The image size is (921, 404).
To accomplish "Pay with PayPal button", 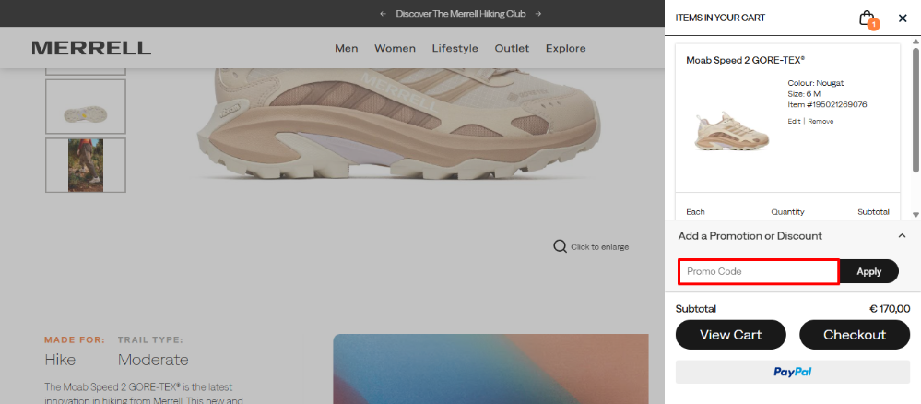I will 792,372.
